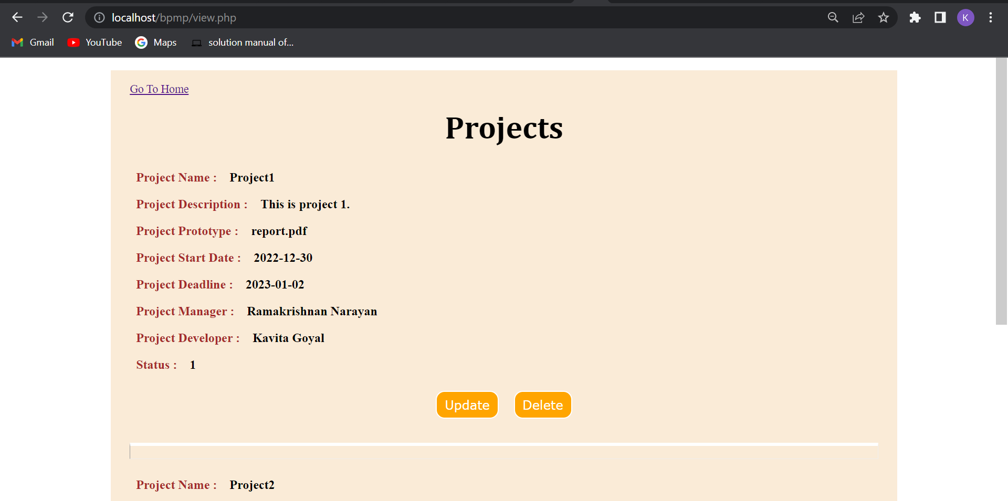Click the Delete button for Project1

coord(542,404)
